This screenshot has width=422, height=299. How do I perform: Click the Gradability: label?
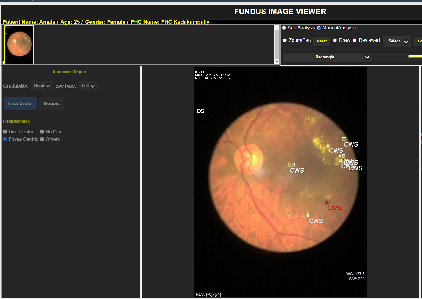point(16,86)
